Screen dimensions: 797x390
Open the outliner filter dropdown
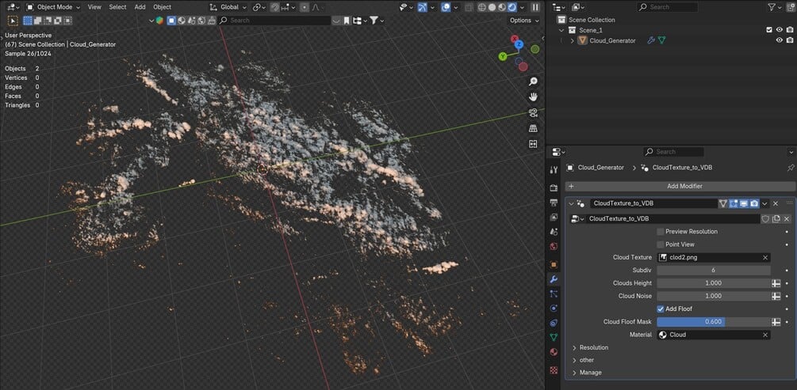tap(775, 7)
